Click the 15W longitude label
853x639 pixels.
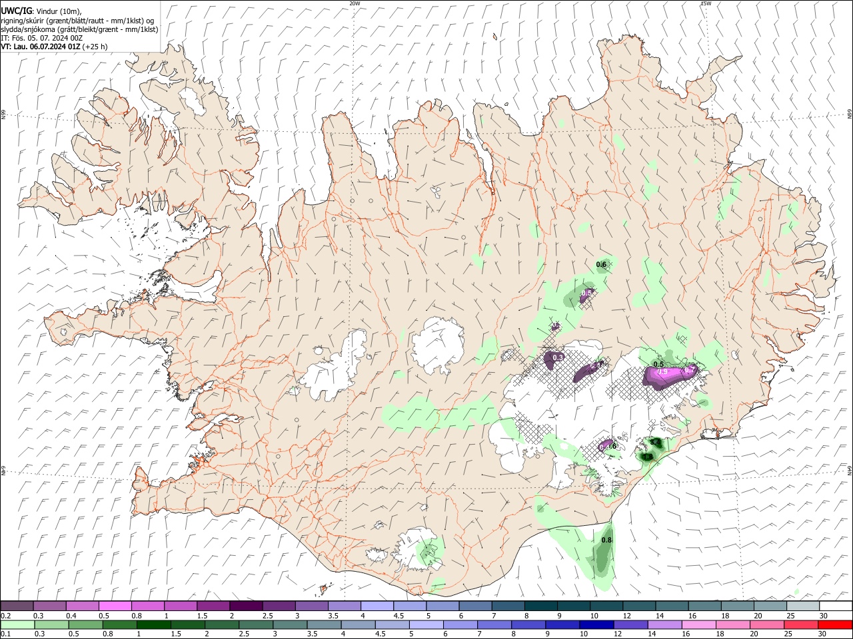706,3
